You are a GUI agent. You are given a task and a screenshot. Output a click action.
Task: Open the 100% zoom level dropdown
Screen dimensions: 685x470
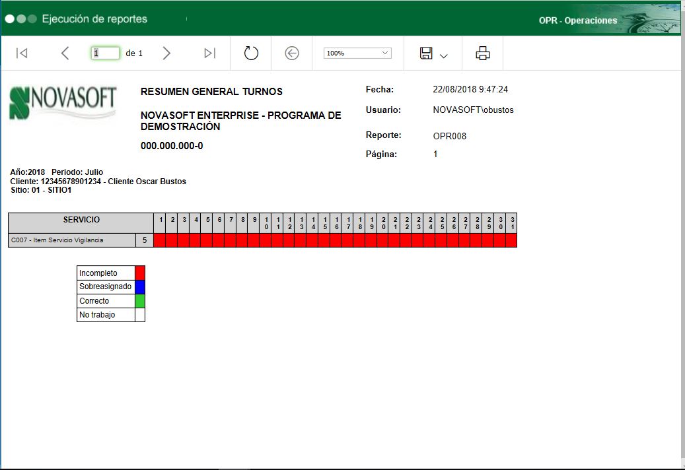click(x=357, y=53)
